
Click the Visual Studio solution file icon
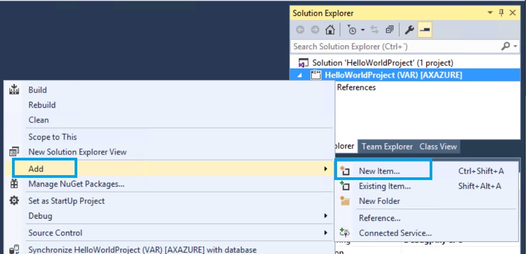coord(304,63)
